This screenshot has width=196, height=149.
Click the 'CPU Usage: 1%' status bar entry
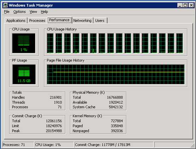[x=54, y=145]
